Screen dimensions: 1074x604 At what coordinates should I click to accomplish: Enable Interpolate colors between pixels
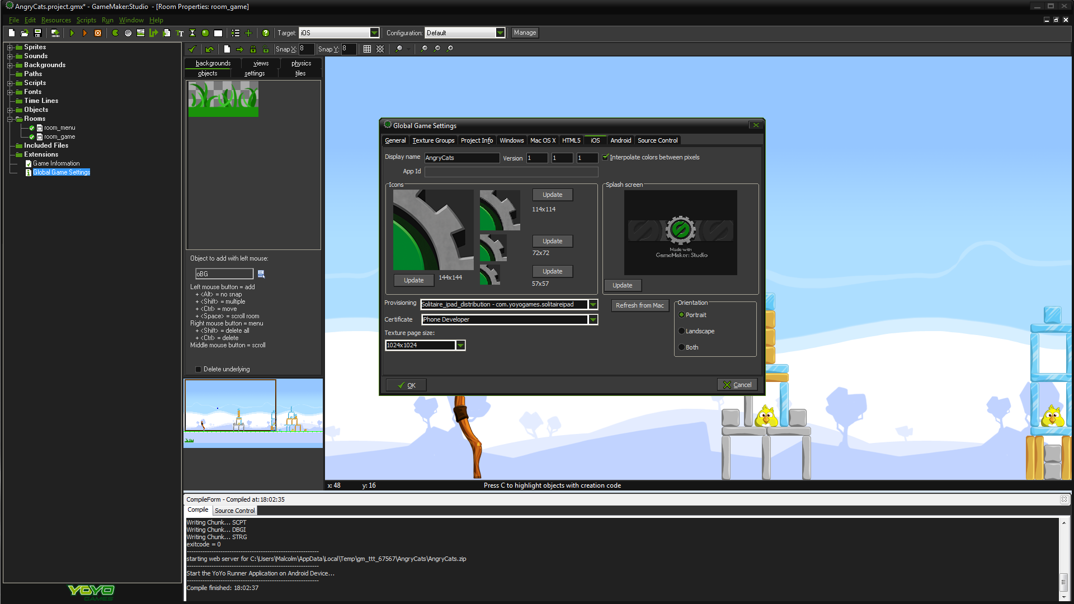coord(606,157)
